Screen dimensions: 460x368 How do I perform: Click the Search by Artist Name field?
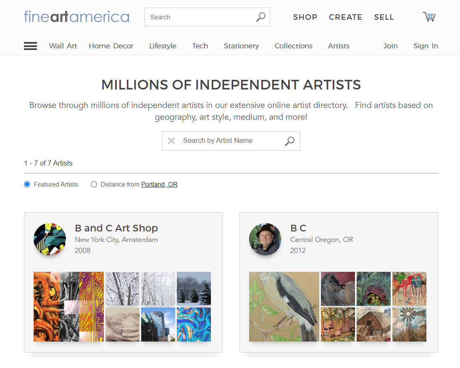click(x=231, y=141)
